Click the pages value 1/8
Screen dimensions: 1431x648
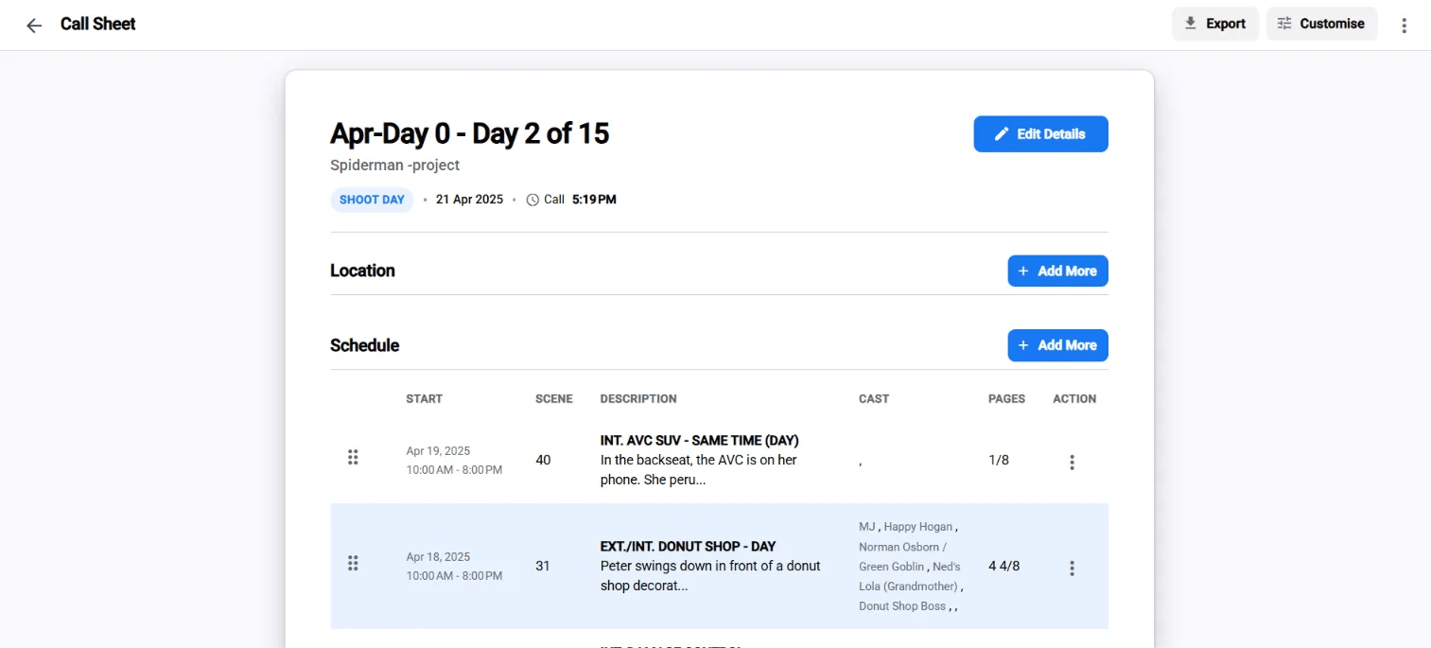(x=999, y=461)
